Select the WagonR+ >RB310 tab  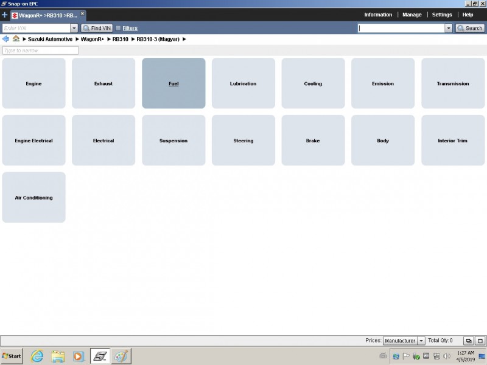click(48, 16)
